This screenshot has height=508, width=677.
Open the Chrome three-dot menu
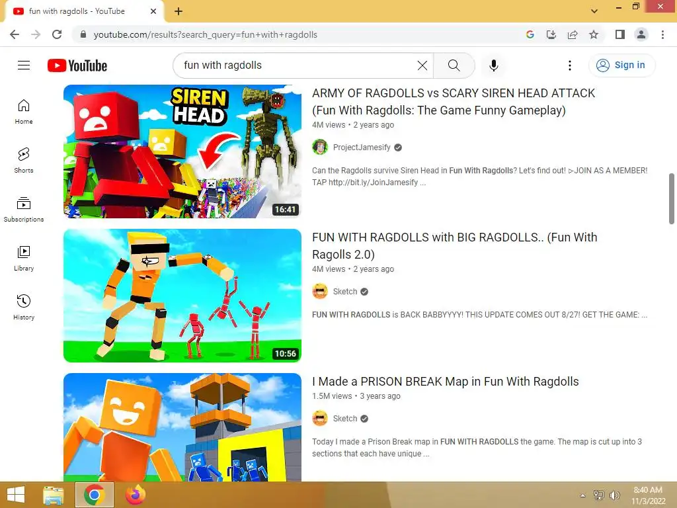coord(662,34)
